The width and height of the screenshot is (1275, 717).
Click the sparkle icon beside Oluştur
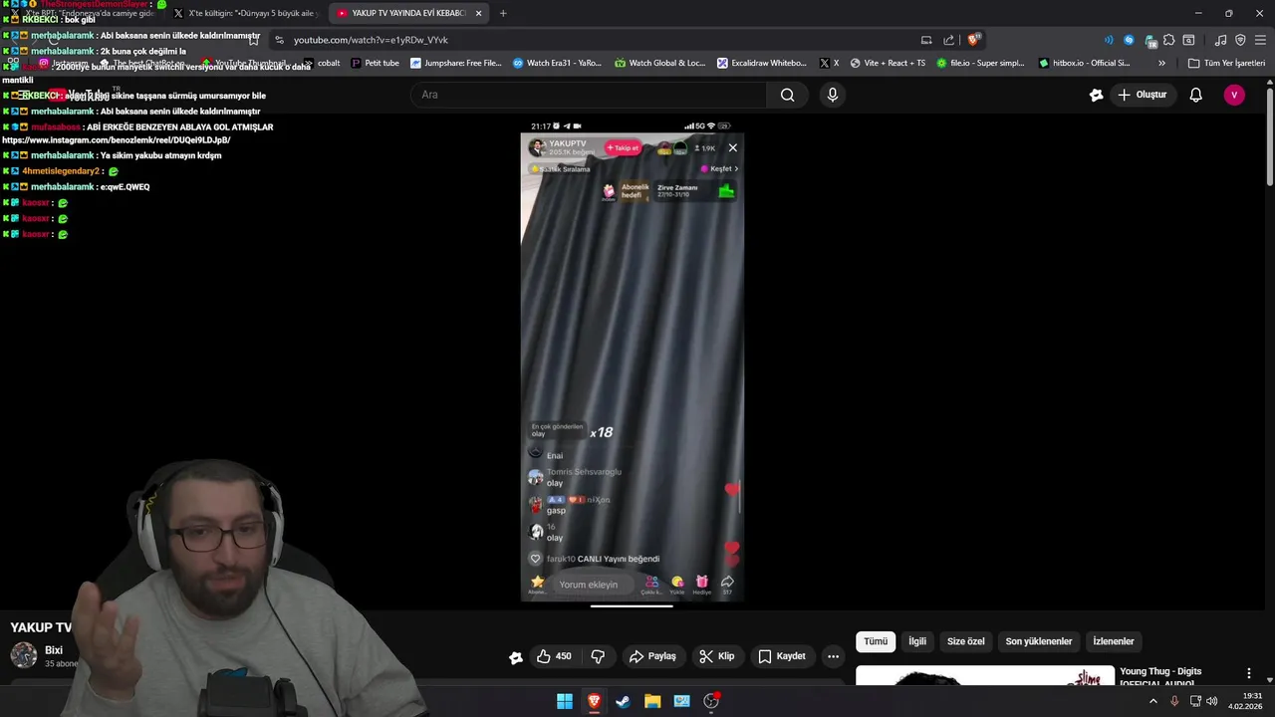click(1096, 95)
